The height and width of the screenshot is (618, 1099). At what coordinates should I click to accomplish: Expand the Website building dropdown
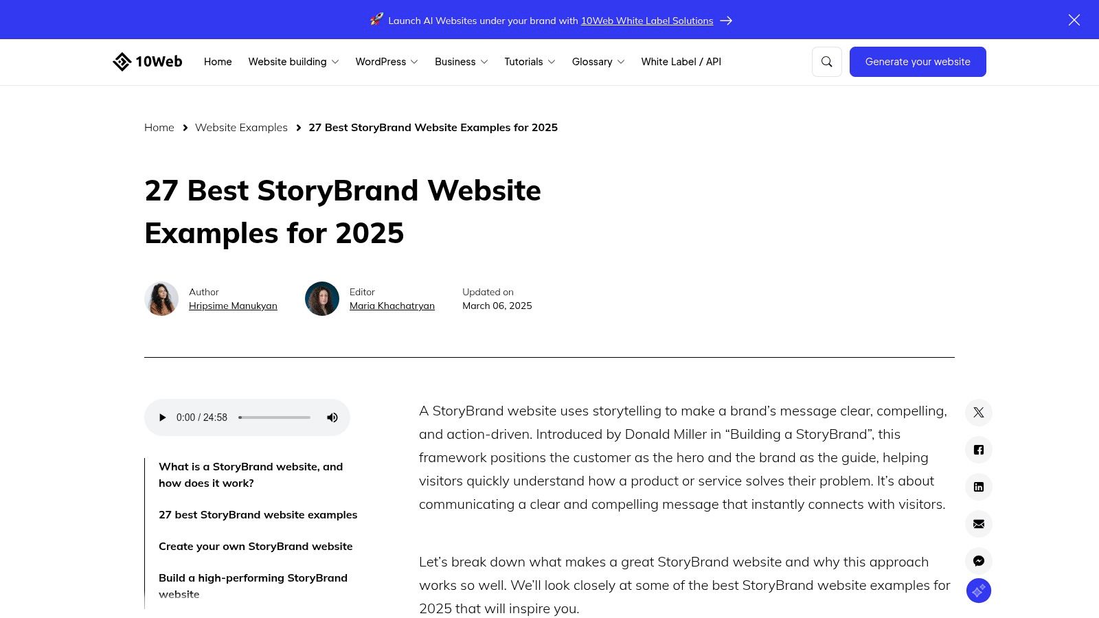coord(293,62)
